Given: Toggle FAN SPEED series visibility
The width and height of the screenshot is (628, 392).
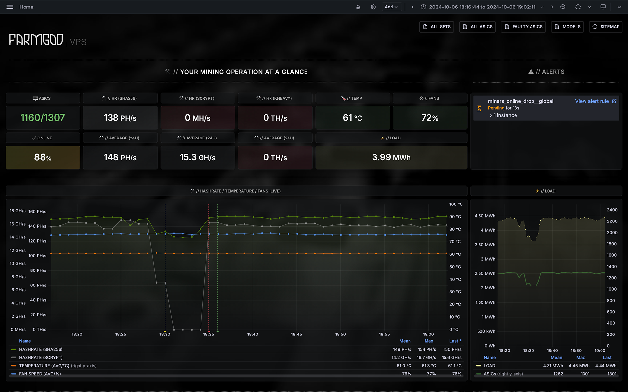Looking at the screenshot, I should pos(40,374).
